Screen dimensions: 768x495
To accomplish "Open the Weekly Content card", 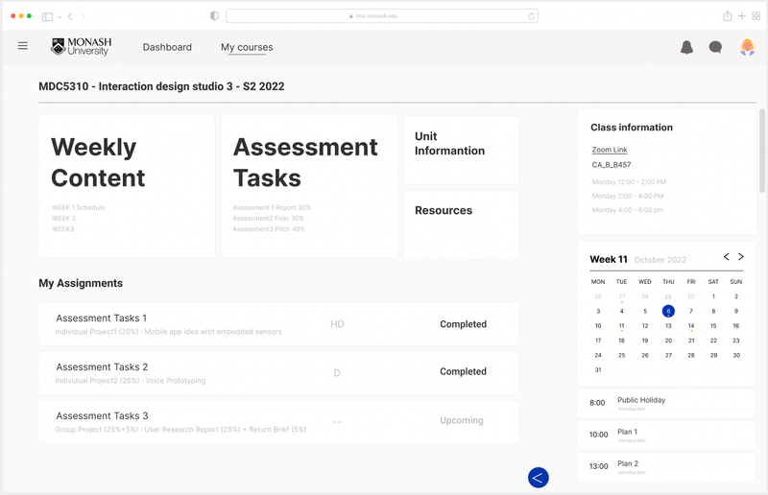I will 127,186.
